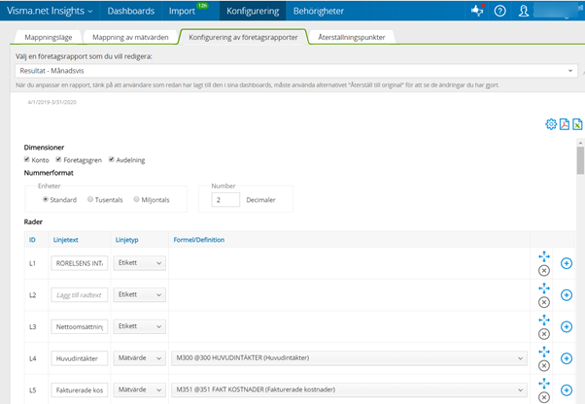The width and height of the screenshot is (585, 404).
Task: Open the user profile icon
Action: 524,11
